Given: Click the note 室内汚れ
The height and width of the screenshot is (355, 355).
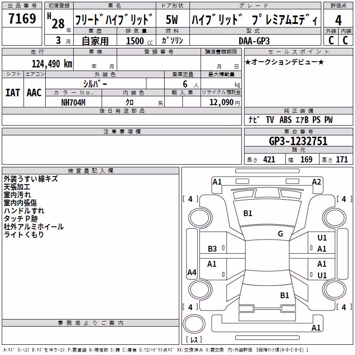Looking at the screenshot, I should [17, 195].
